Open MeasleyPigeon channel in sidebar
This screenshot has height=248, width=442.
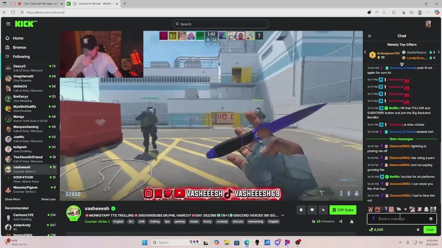(30, 189)
